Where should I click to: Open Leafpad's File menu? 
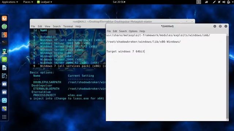point(109,31)
